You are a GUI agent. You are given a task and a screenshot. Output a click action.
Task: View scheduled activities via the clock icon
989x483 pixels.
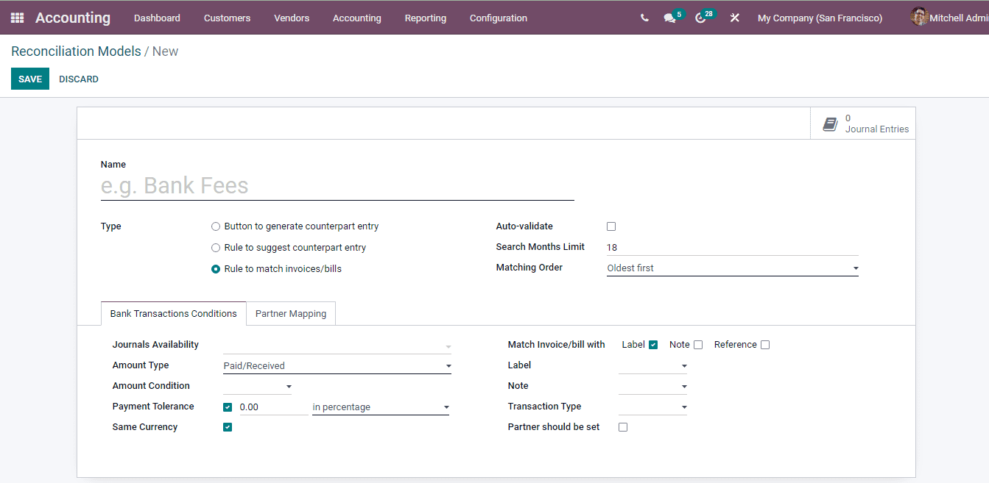point(700,18)
